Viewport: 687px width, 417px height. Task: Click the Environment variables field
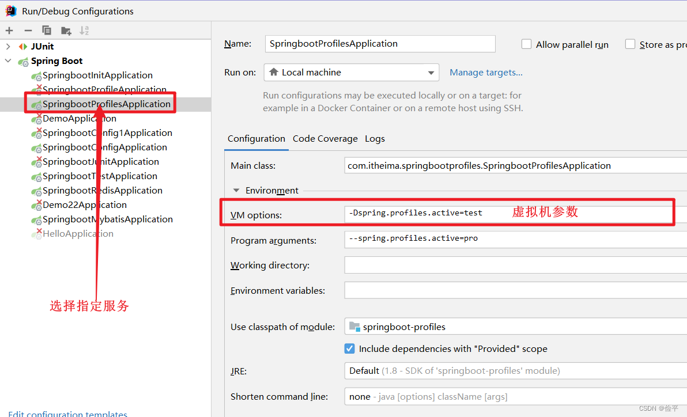pos(515,290)
